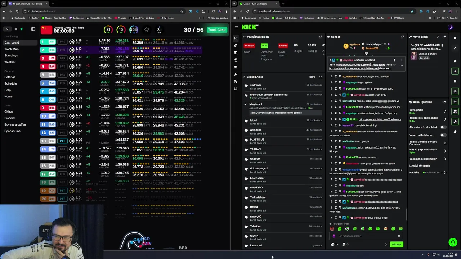Toggle lightning widget in Kick right rail
This screenshot has height=259, width=461.
tap(455, 71)
